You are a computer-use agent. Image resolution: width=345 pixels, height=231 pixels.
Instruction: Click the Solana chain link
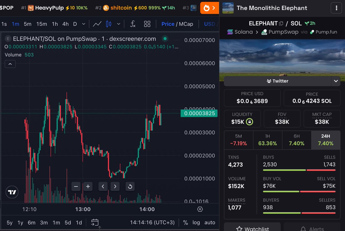[240, 32]
